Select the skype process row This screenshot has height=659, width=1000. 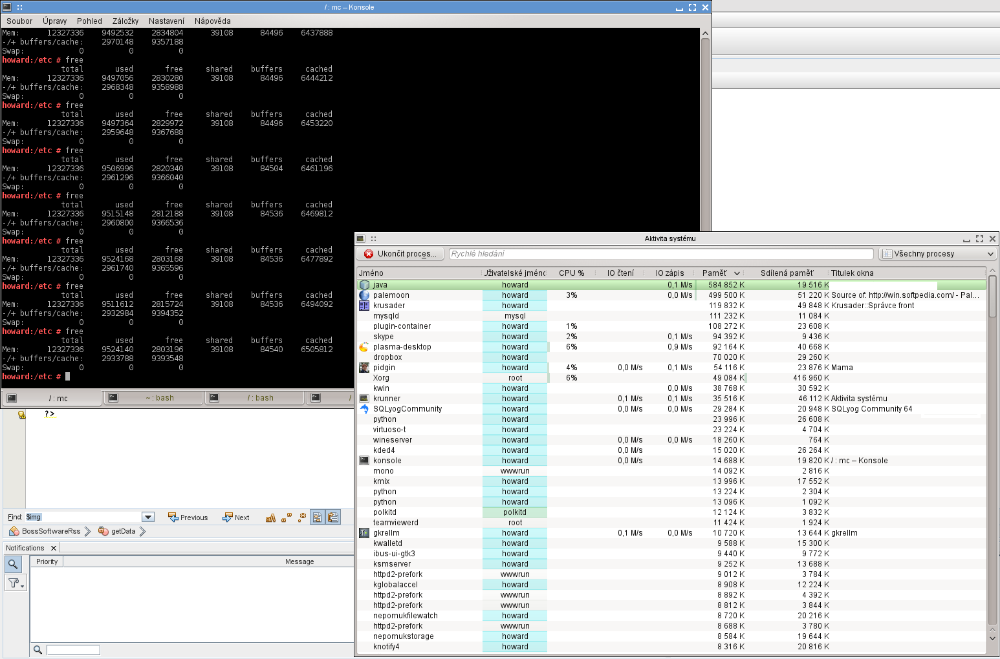pos(671,337)
